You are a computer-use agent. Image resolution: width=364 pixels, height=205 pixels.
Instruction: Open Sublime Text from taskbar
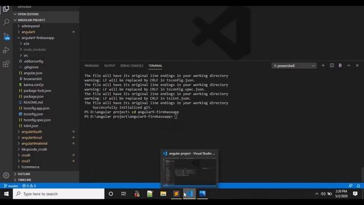176,194
